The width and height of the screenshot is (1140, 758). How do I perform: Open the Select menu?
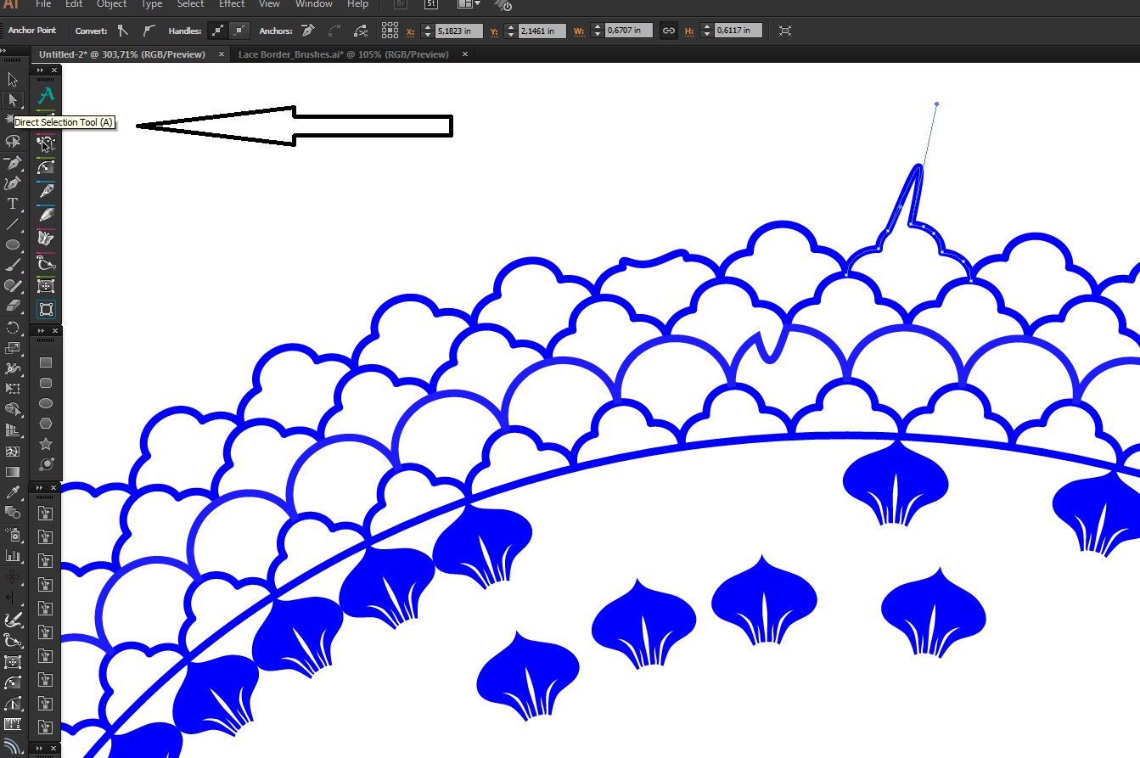190,4
